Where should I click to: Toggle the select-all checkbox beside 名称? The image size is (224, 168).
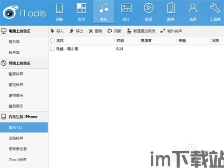tap(52, 41)
